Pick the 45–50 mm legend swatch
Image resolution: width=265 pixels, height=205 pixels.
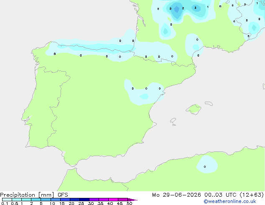coord(123,200)
